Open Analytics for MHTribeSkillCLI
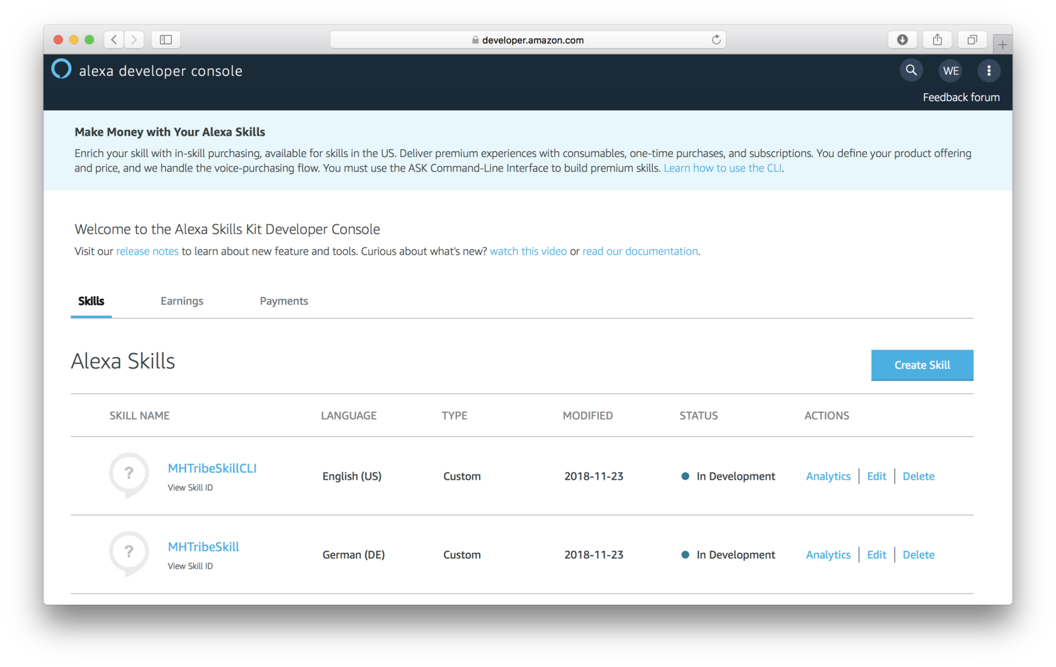Image resolution: width=1056 pixels, height=667 pixels. [828, 476]
